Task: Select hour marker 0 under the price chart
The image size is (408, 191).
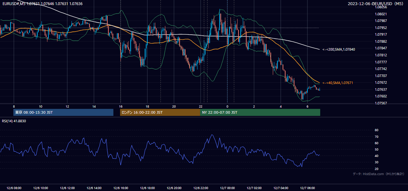Action: (227, 106)
